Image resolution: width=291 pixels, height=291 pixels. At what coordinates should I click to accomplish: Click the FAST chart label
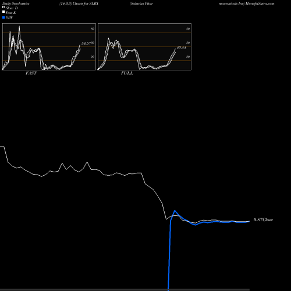pos(31,73)
